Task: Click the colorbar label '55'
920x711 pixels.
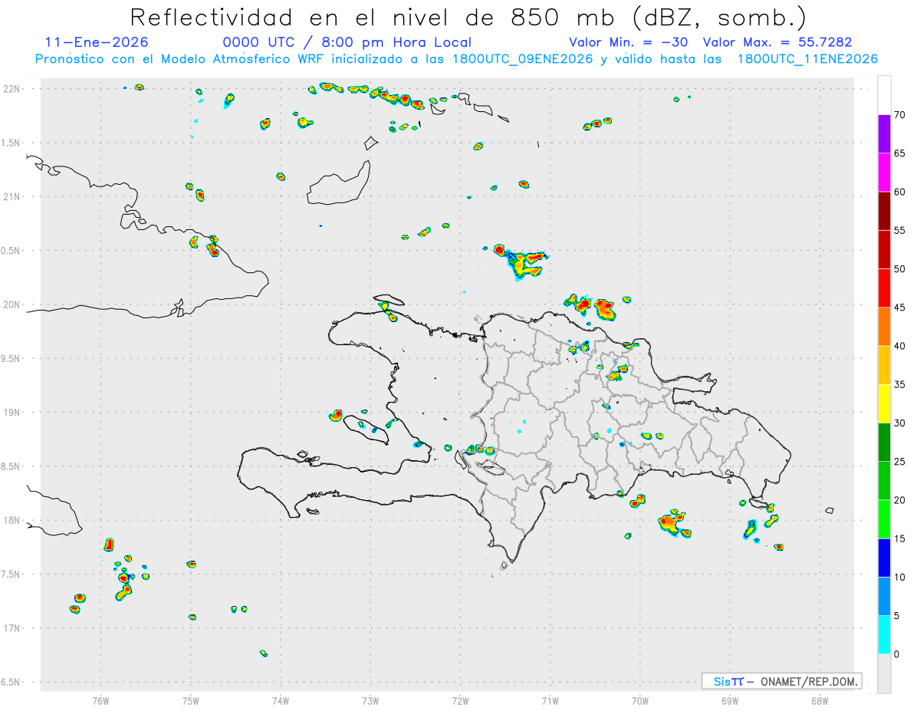Action: point(899,230)
